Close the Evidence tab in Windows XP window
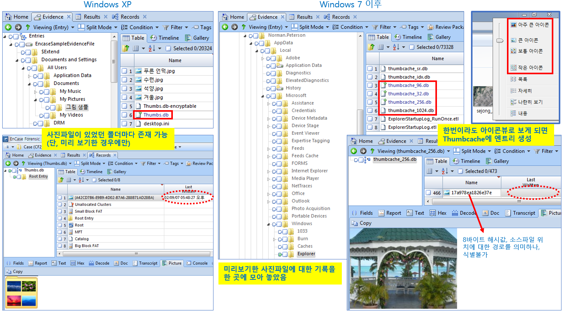The image size is (563, 313). pos(68,17)
